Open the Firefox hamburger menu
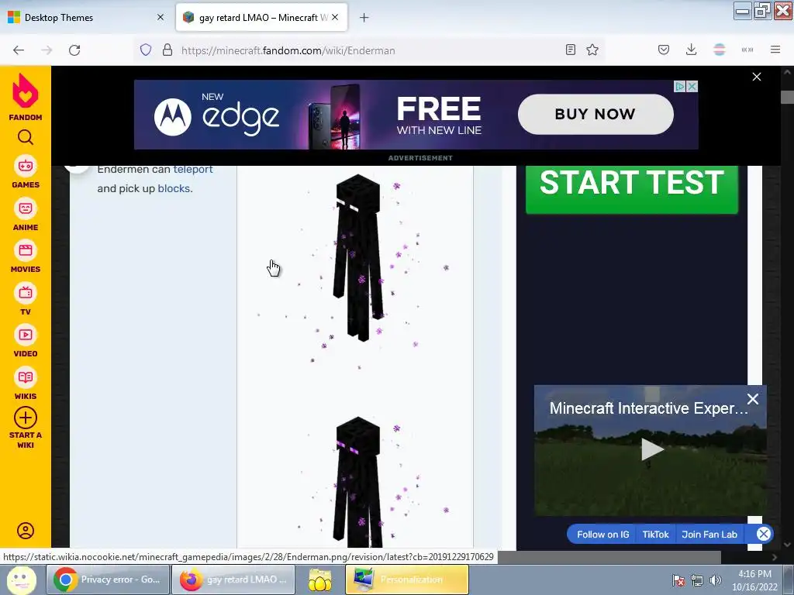 pyautogui.click(x=775, y=50)
